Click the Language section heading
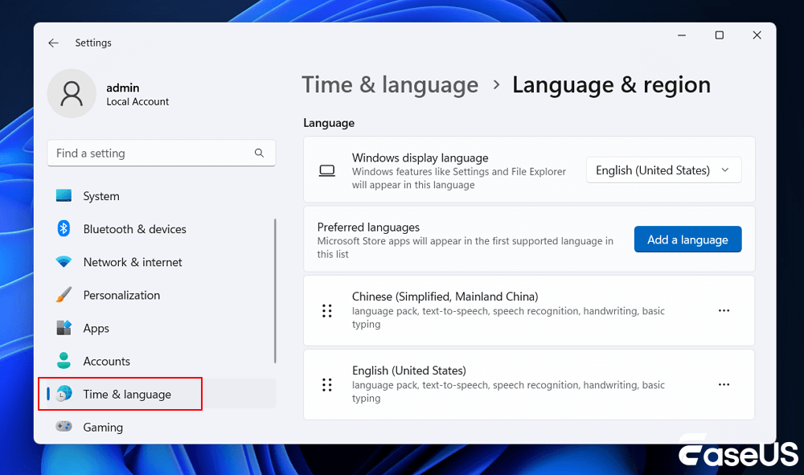 pyautogui.click(x=329, y=123)
